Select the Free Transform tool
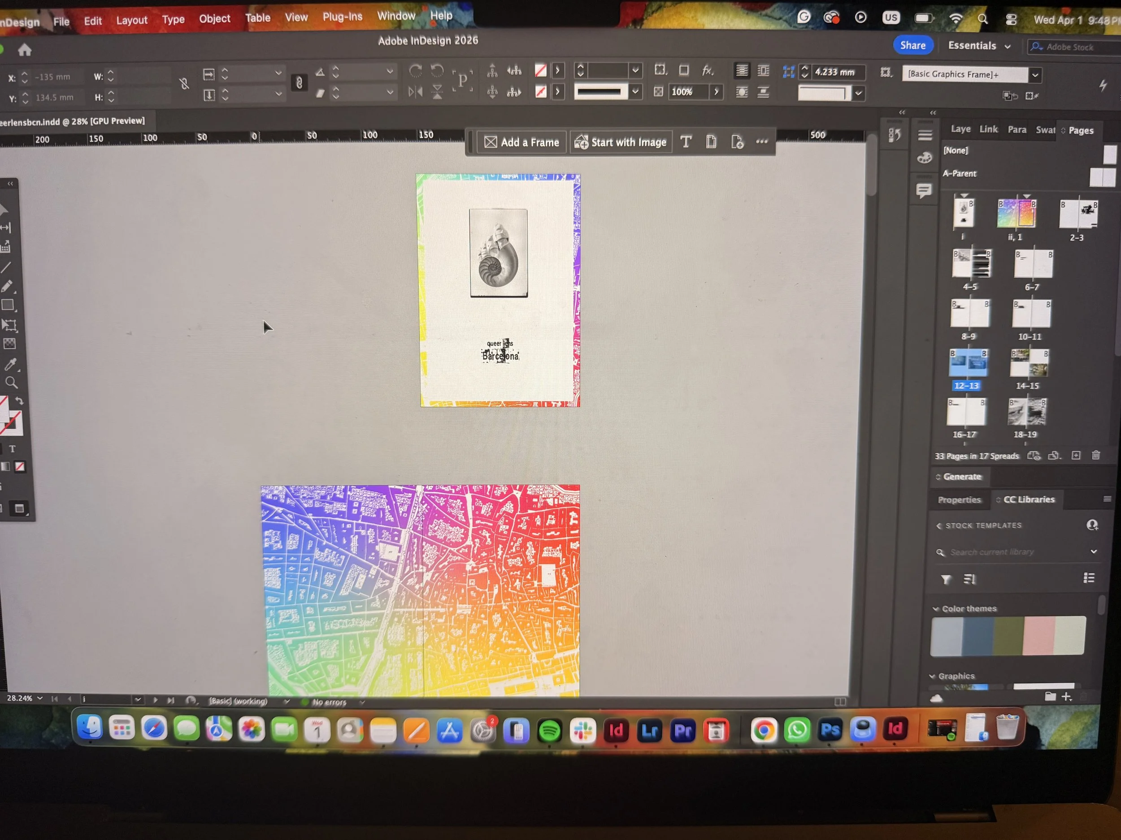The image size is (1121, 840). click(x=9, y=325)
